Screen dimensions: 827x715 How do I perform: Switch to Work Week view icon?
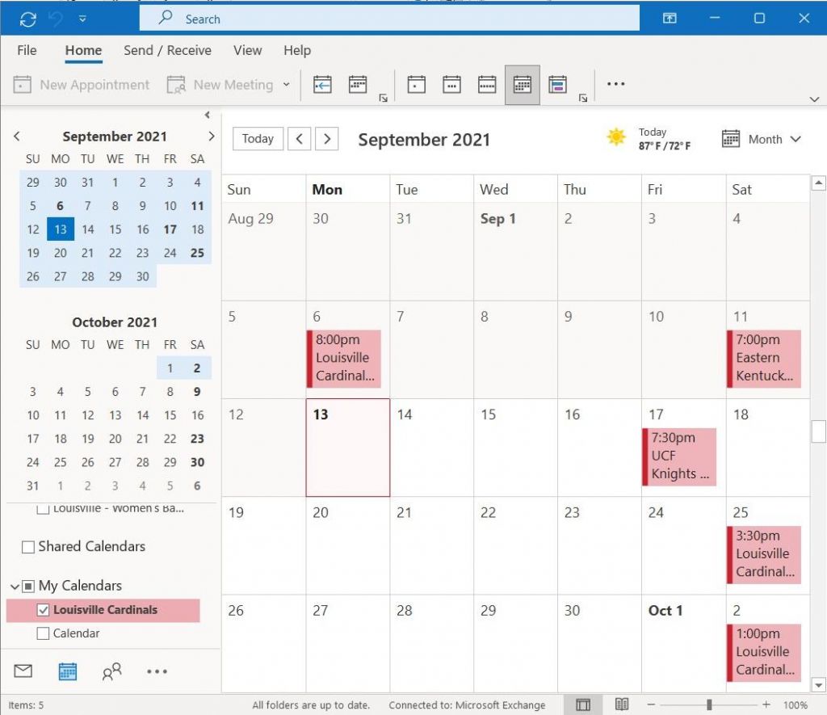click(451, 85)
